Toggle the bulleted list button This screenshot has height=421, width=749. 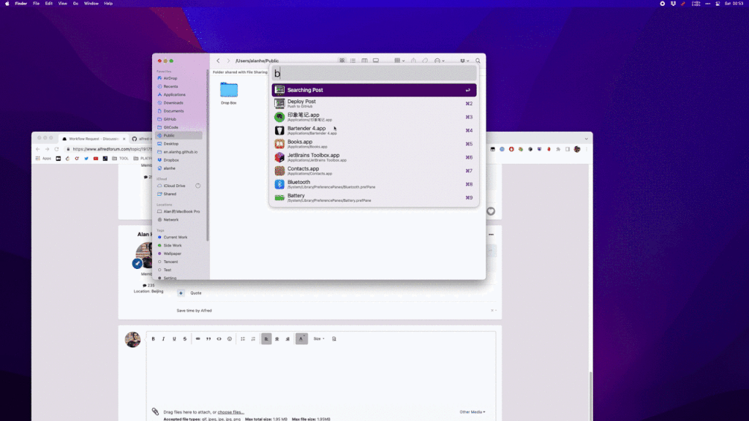[x=243, y=338]
